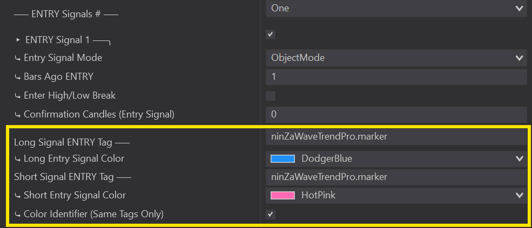
Task: Click the Long Entry Signal Color label
Action: tap(73, 158)
